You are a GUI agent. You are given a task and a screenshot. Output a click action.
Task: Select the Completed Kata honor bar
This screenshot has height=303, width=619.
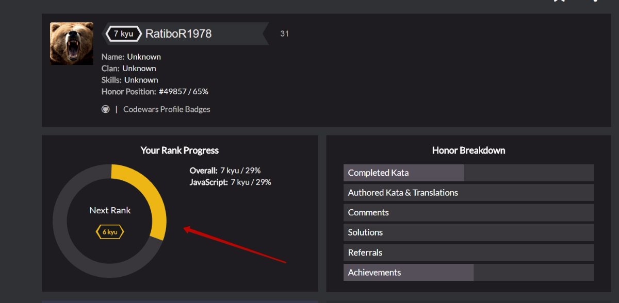468,173
